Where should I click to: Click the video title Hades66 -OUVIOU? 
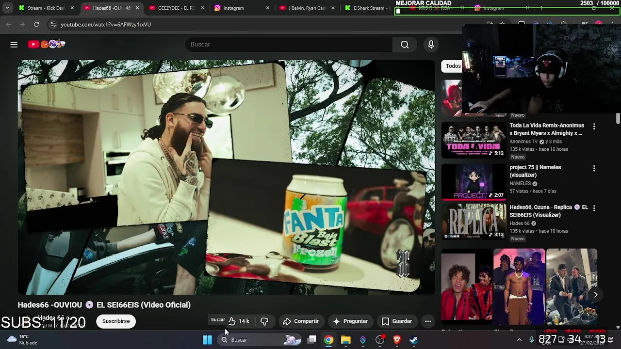coord(104,305)
